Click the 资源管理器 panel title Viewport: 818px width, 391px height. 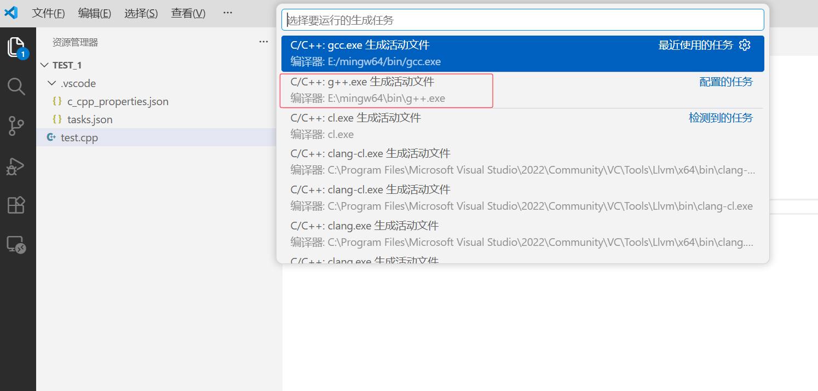pyautogui.click(x=76, y=42)
